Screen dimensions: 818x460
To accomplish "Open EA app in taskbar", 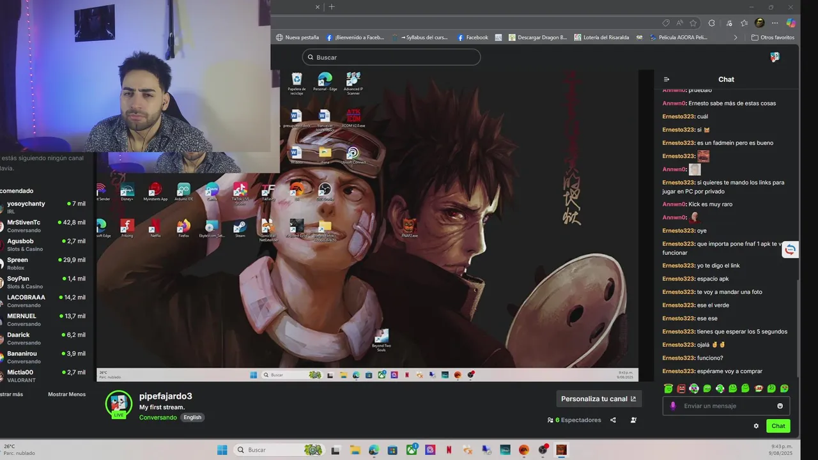I will pyautogui.click(x=524, y=450).
